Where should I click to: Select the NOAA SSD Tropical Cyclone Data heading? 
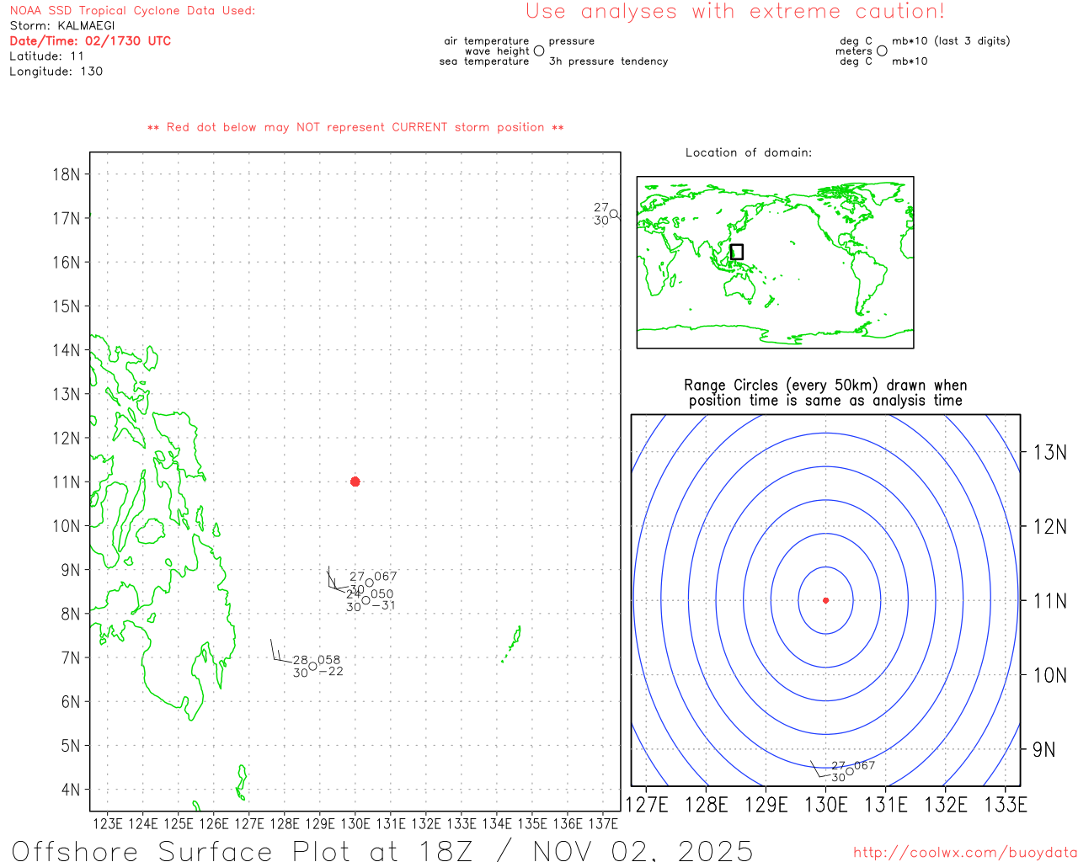(x=132, y=11)
